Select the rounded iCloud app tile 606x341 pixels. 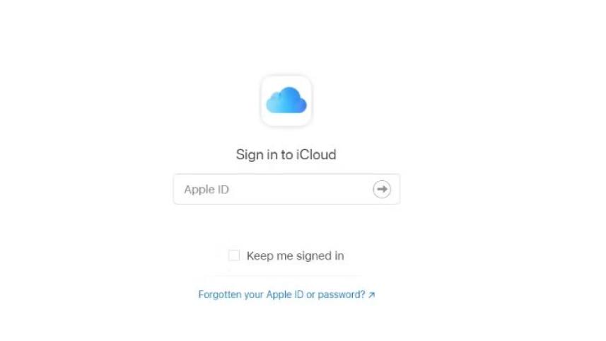tap(286, 100)
